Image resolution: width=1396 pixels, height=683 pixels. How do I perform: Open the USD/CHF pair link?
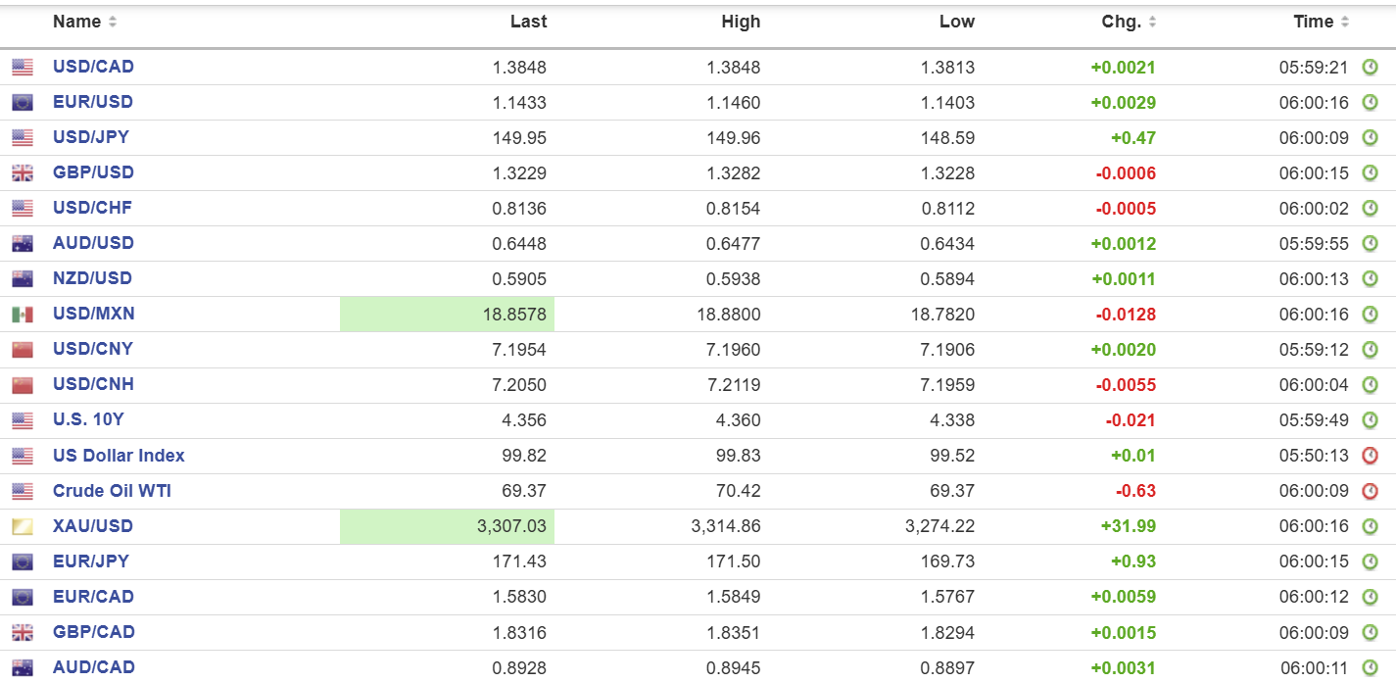[92, 208]
